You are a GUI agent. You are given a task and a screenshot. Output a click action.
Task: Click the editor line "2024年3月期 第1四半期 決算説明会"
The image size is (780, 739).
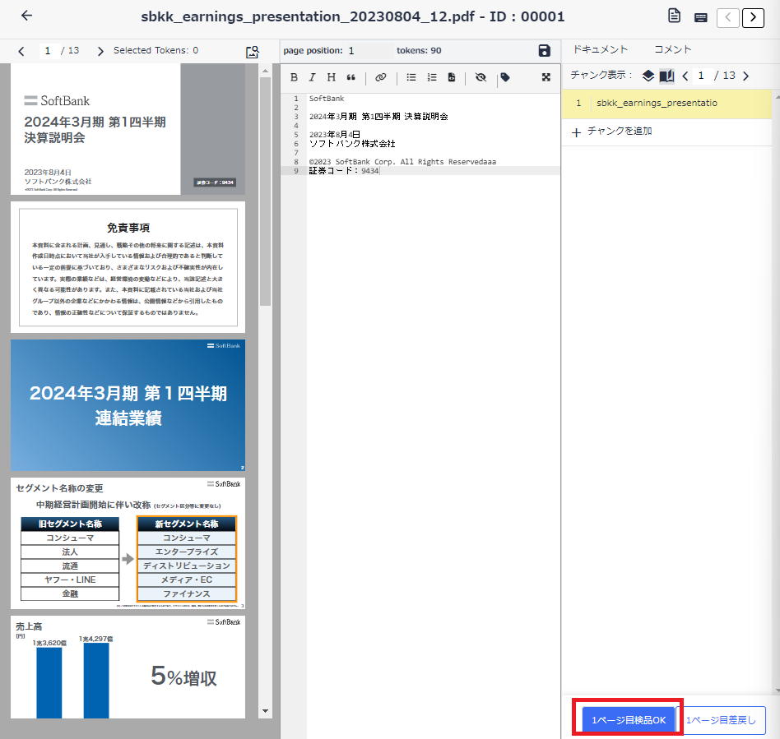pos(378,117)
